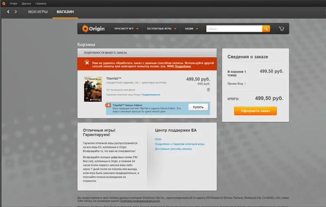This screenshot has height=207, width=326.
Task: Expand the Промо-Код field
Action: click(236, 84)
